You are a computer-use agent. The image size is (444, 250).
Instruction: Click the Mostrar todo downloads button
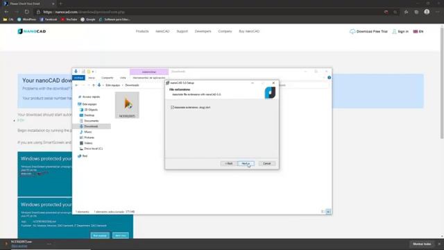point(422,244)
